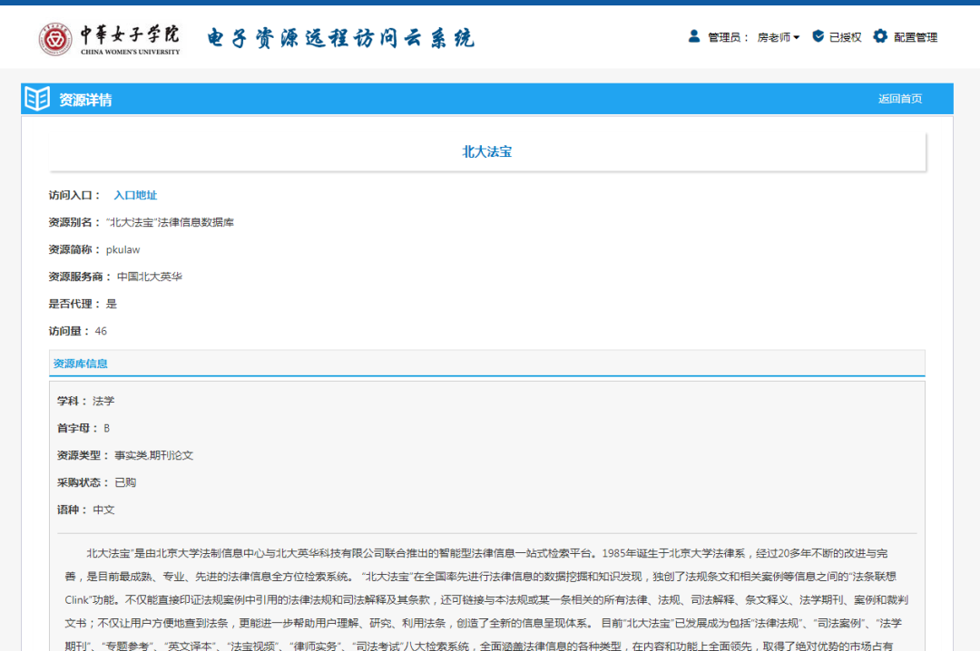Click the pkulaw resource abbreviation value
The image size is (980, 651).
pos(123,249)
